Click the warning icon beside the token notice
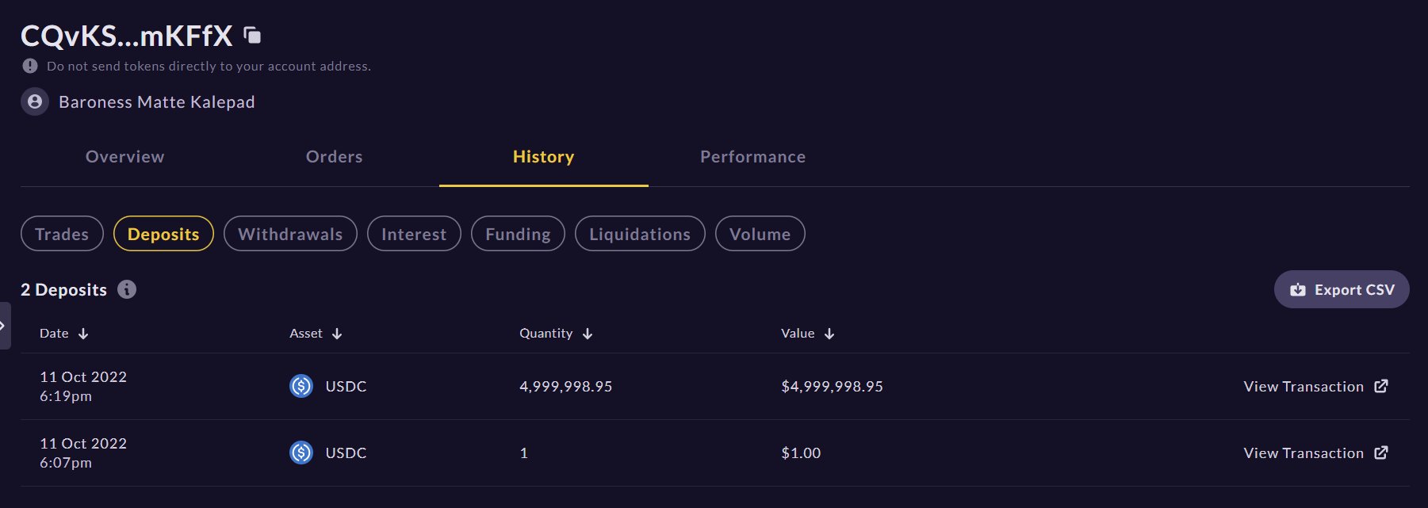This screenshot has height=508, width=1428. pos(30,66)
